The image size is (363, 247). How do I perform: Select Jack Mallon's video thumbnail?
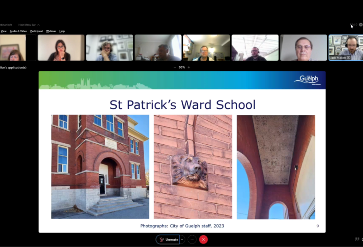point(346,47)
